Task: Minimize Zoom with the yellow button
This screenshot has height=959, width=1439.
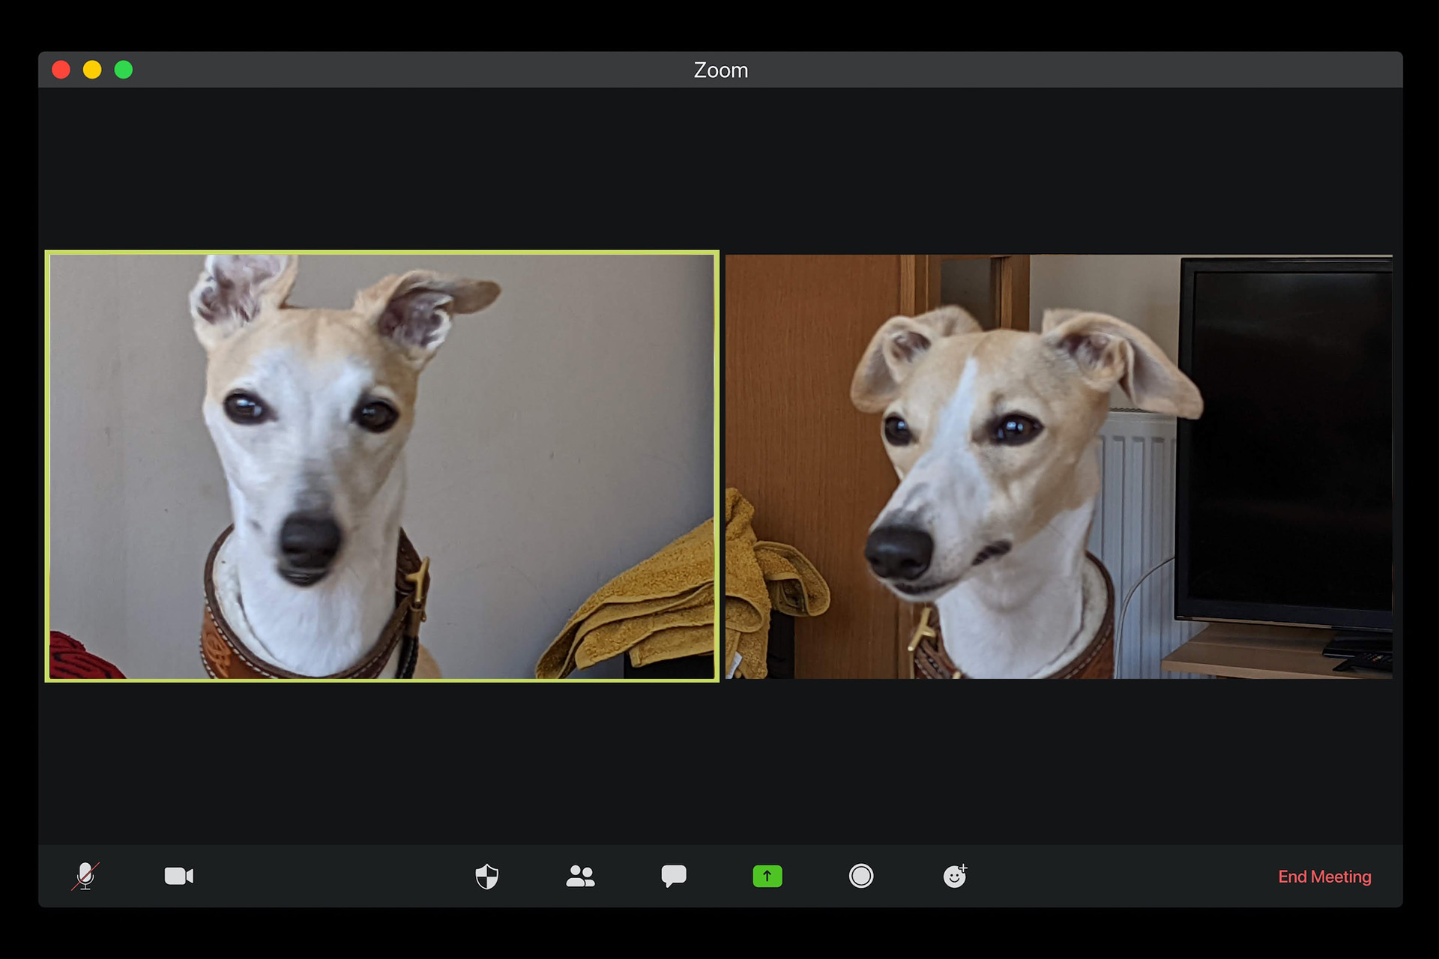Action: 92,70
